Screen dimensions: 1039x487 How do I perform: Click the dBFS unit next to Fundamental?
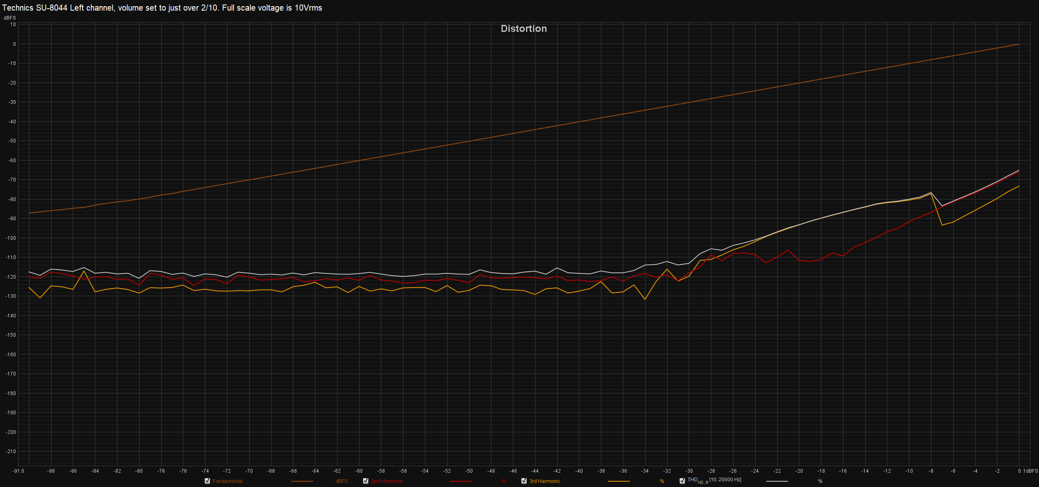[342, 481]
